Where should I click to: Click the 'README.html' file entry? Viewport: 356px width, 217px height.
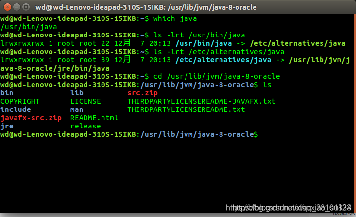[x=94, y=118]
